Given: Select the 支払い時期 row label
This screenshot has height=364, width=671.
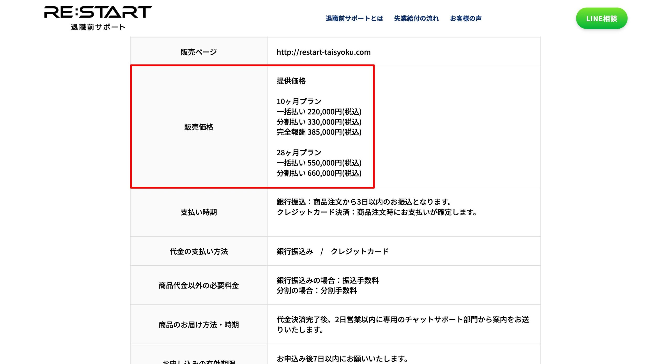Looking at the screenshot, I should click(x=199, y=212).
